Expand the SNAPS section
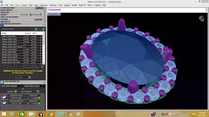 click(4, 15)
